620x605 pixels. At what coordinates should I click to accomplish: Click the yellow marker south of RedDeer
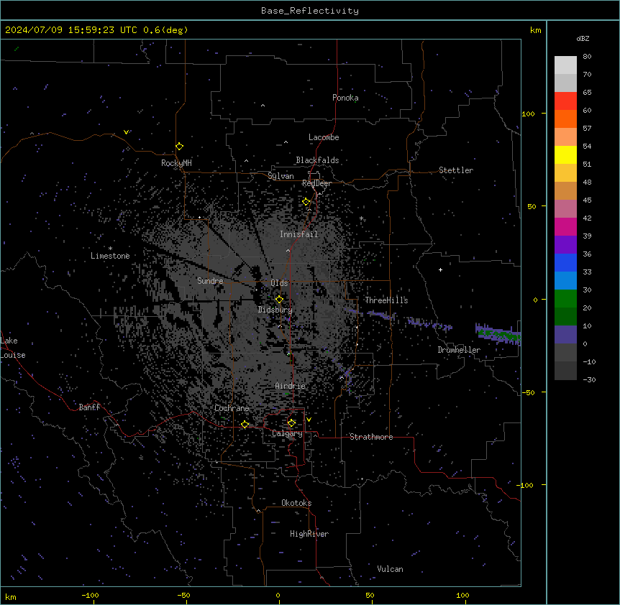point(306,202)
